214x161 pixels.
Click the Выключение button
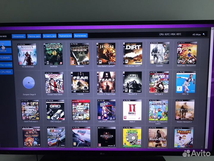coord(81,35)
